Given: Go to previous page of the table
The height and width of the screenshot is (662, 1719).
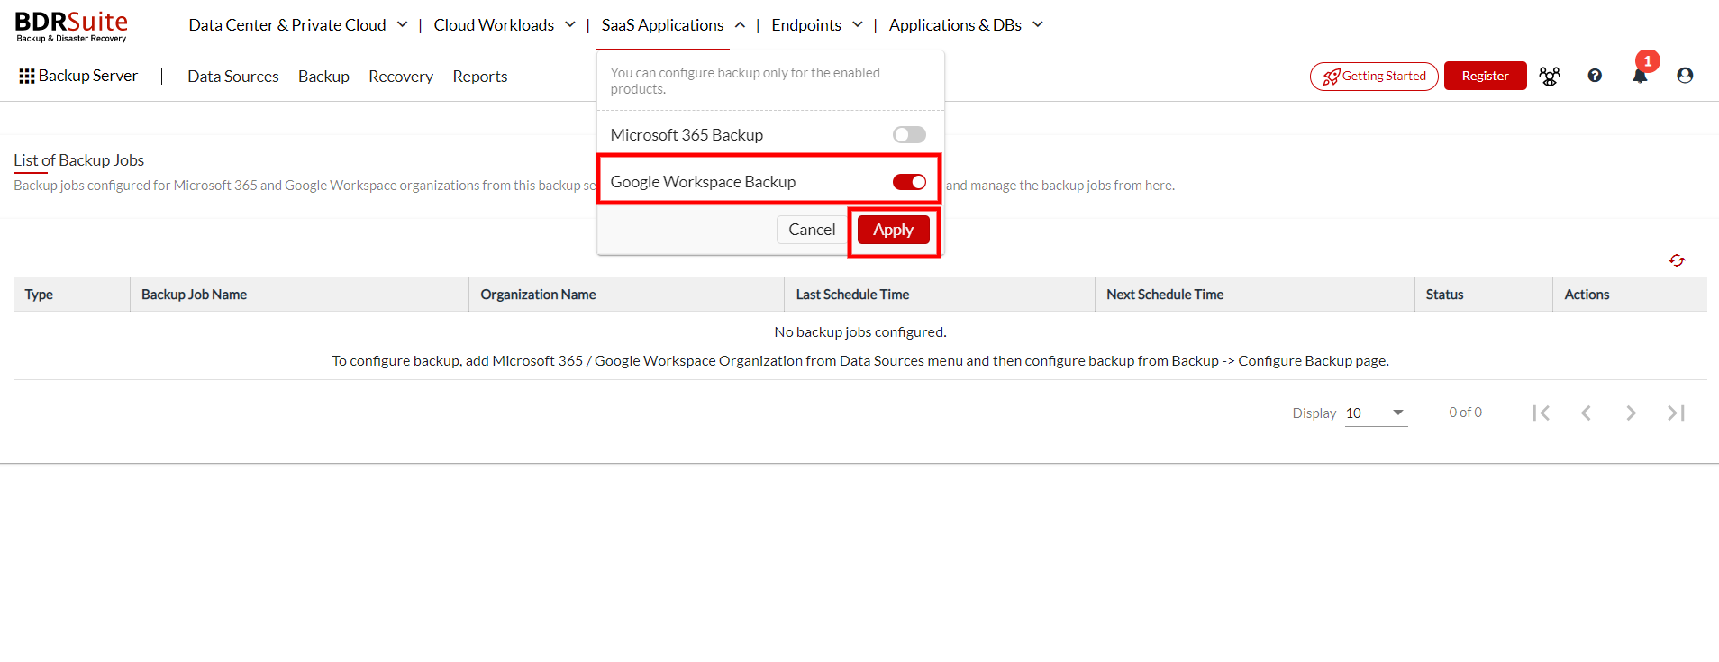Looking at the screenshot, I should pos(1587,413).
